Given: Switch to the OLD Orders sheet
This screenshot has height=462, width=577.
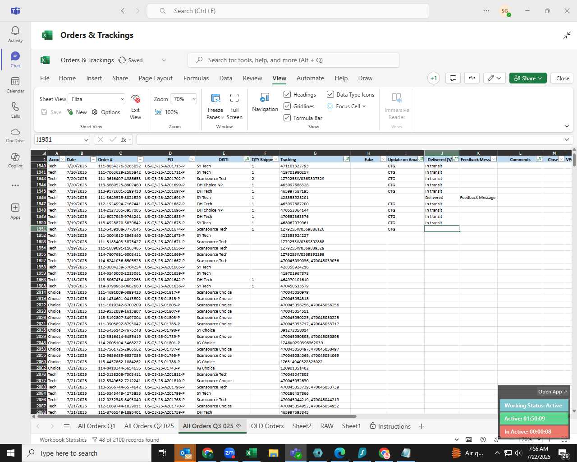Looking at the screenshot, I should pyautogui.click(x=267, y=426).
